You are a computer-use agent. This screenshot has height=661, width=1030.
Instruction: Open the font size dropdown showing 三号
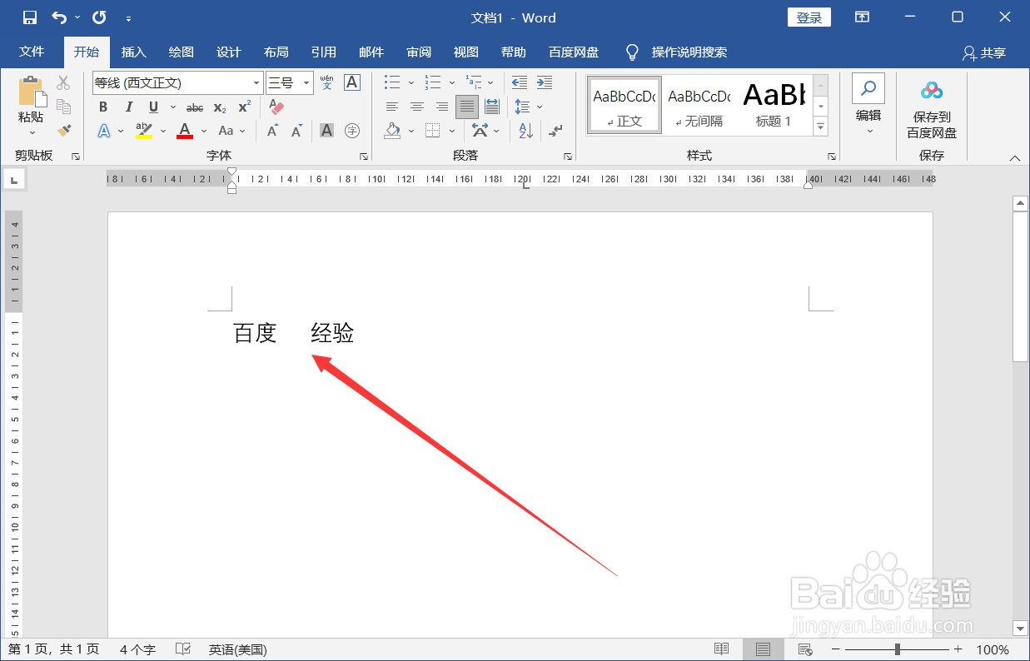tap(306, 83)
